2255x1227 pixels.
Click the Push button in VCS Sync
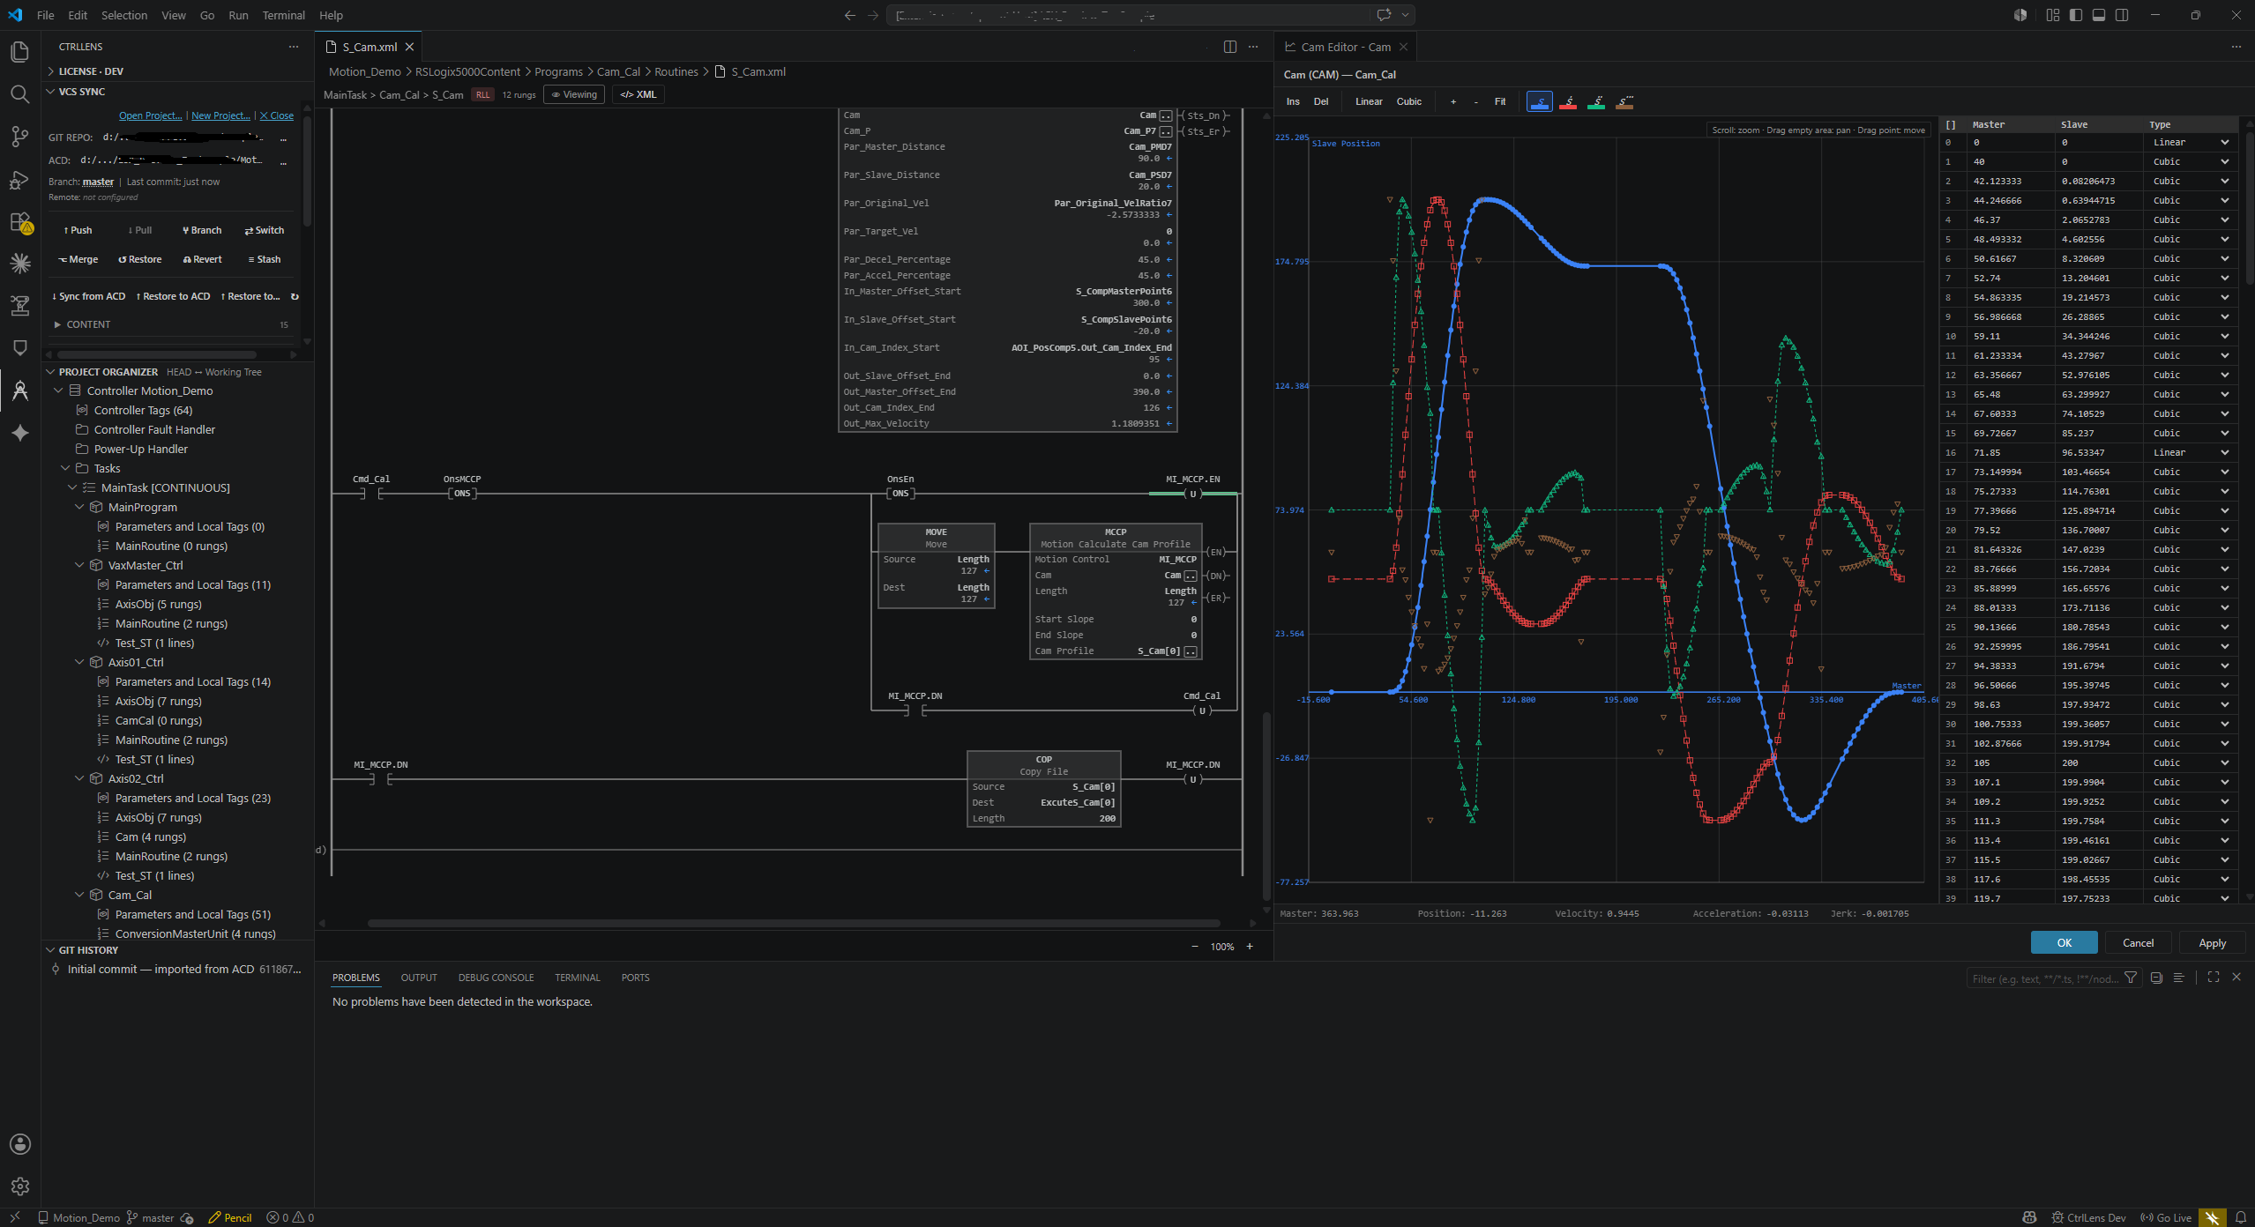click(78, 230)
